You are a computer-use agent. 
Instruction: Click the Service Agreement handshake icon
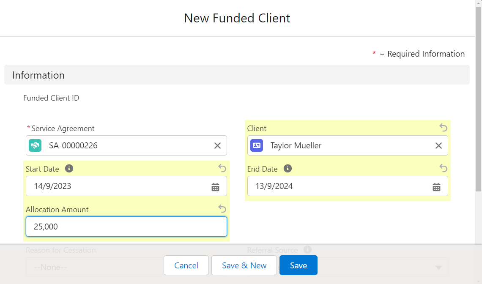(x=35, y=145)
